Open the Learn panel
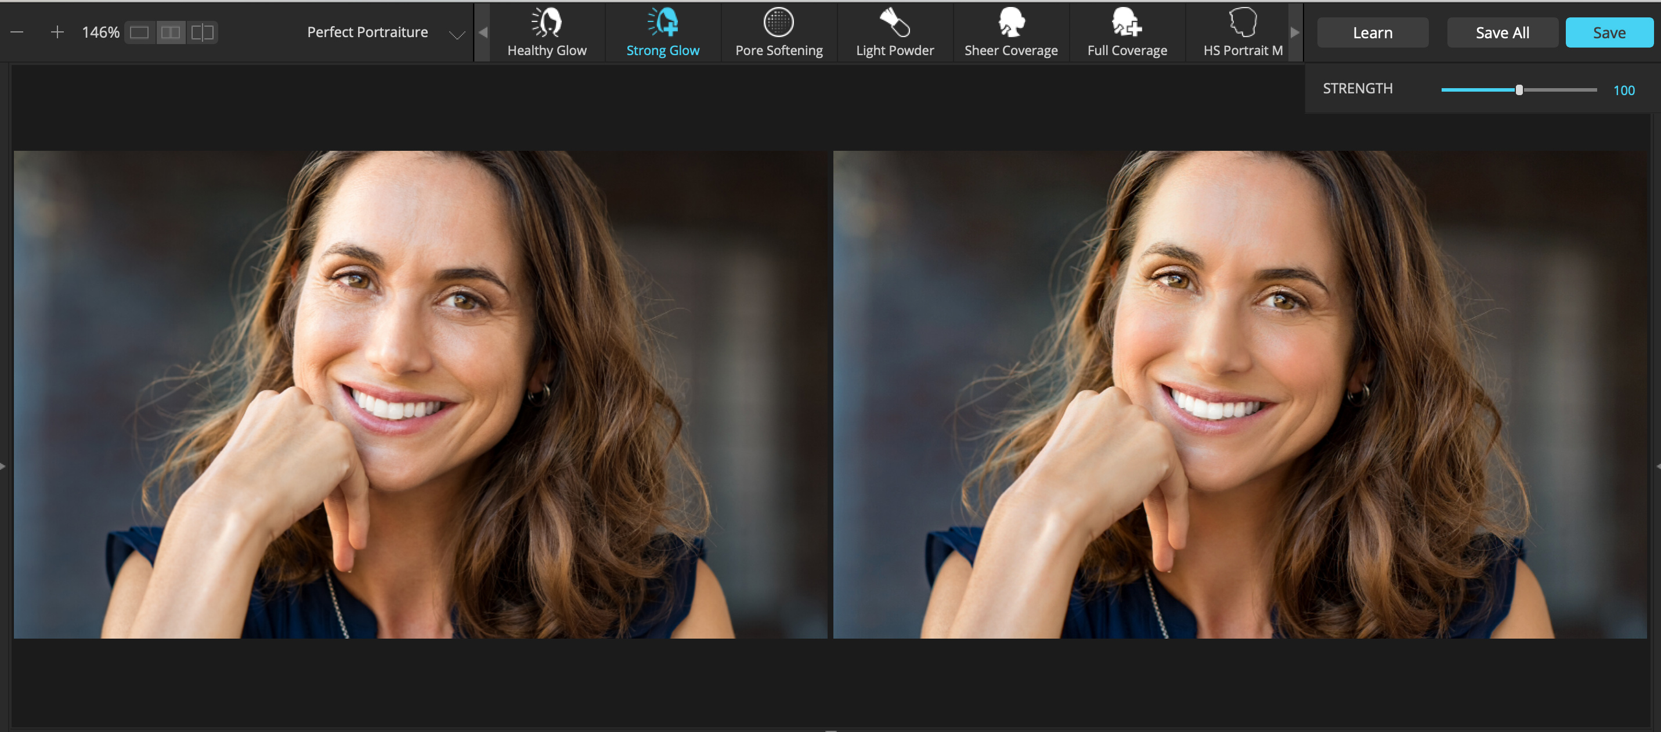 point(1372,31)
